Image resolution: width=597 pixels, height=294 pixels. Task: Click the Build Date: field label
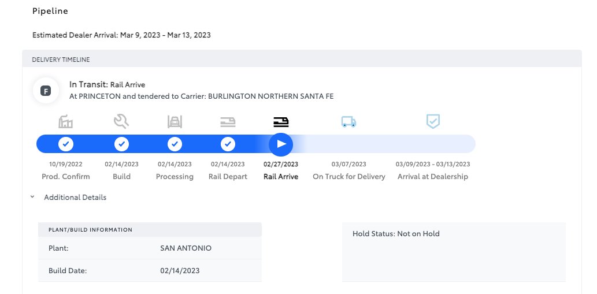tap(68, 271)
